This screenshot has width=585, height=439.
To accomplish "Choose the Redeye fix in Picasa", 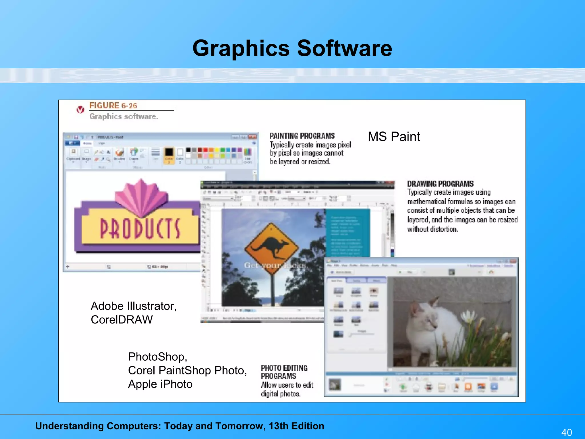I will (x=374, y=292).
